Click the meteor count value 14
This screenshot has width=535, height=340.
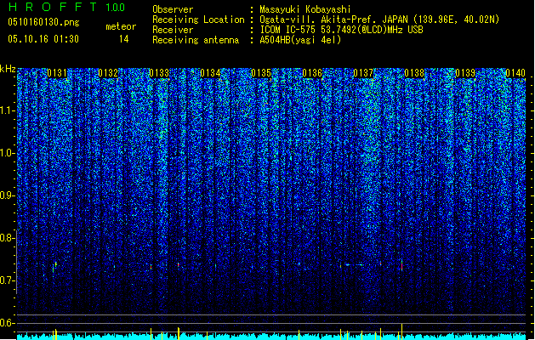(x=124, y=39)
